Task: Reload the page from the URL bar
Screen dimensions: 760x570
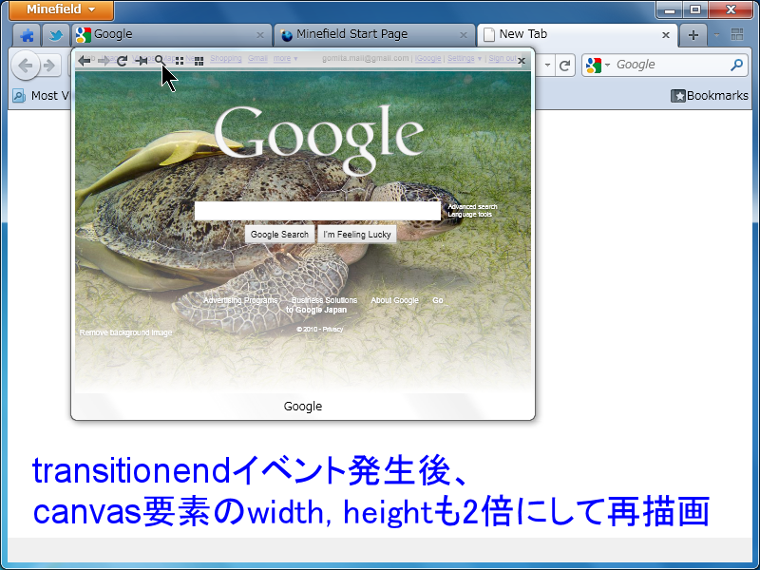Action: [565, 66]
